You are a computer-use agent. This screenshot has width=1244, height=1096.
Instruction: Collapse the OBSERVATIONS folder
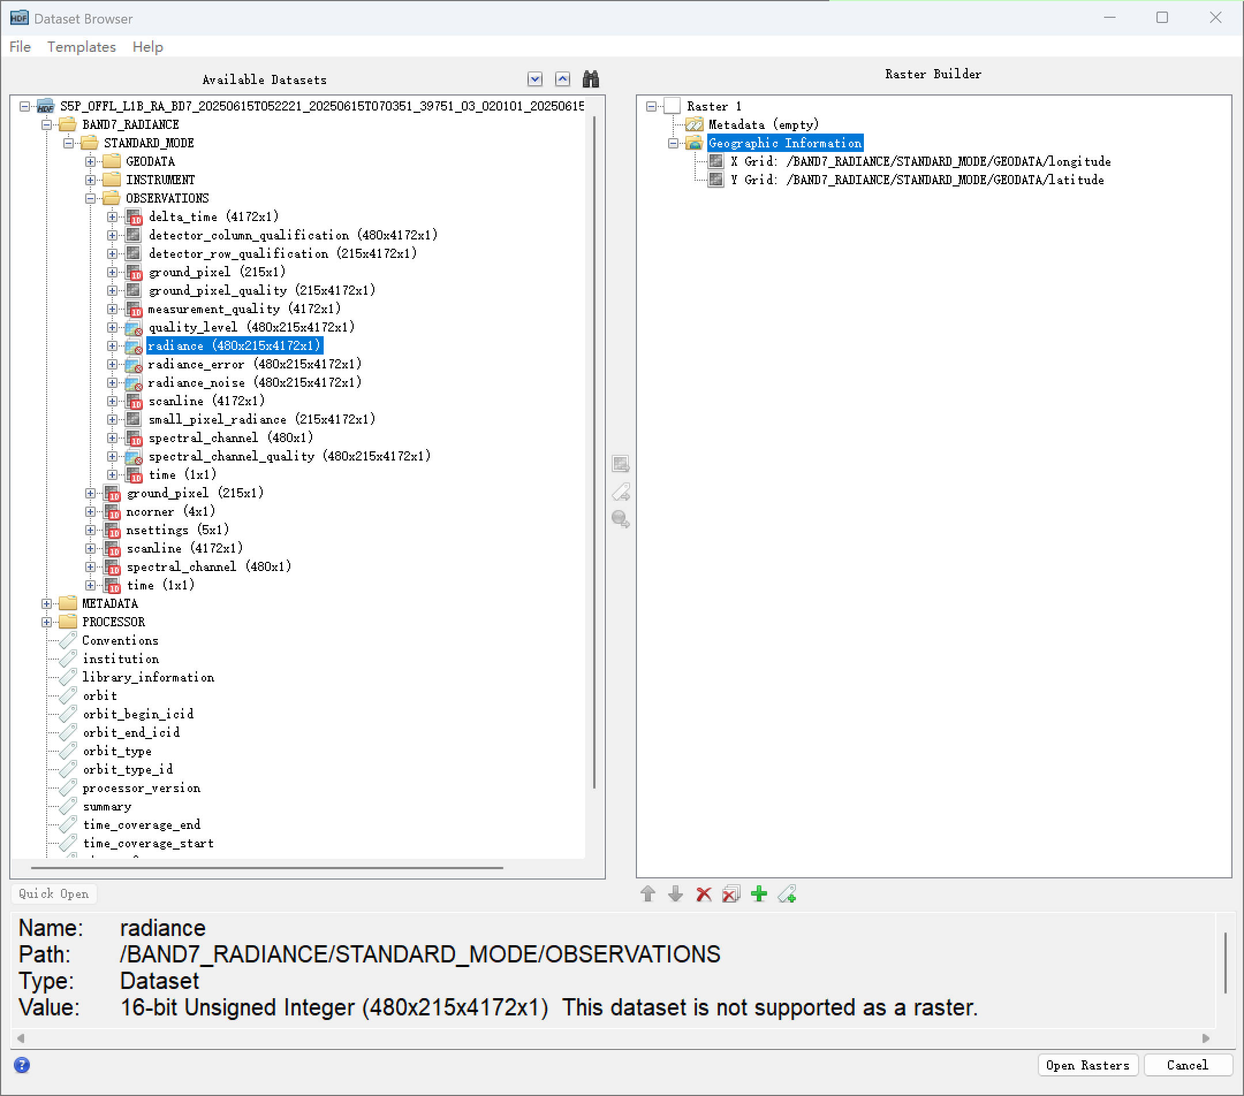click(x=90, y=198)
